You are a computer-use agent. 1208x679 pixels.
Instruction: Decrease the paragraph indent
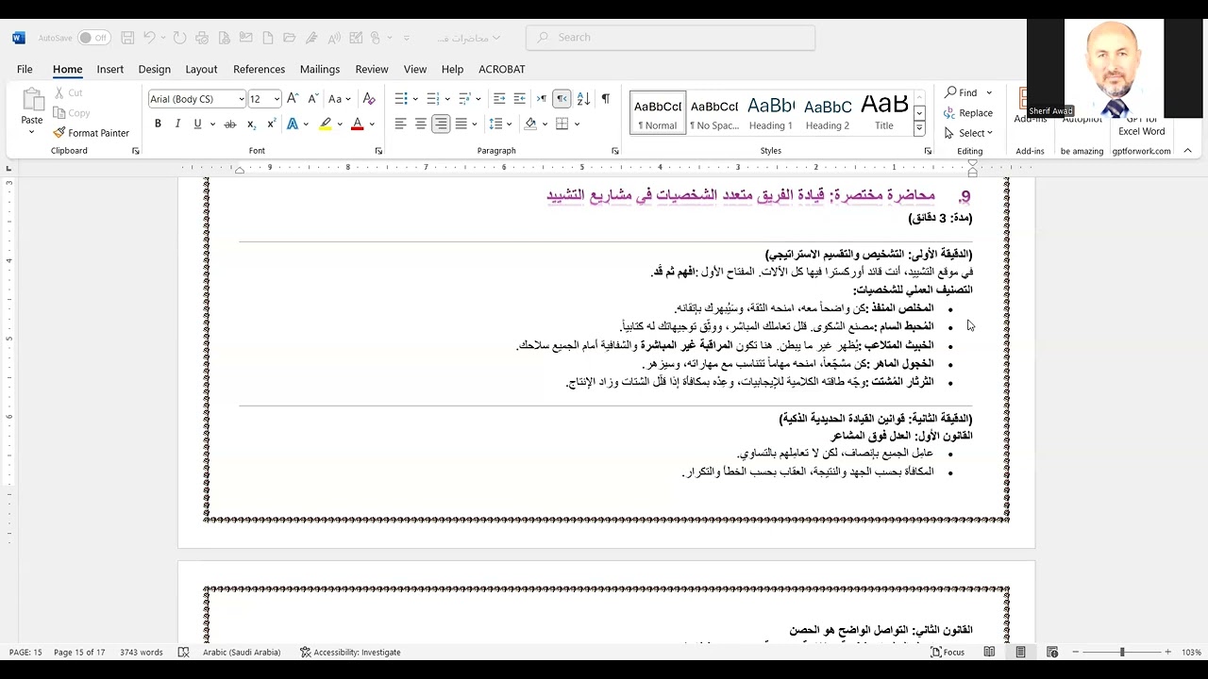(499, 99)
